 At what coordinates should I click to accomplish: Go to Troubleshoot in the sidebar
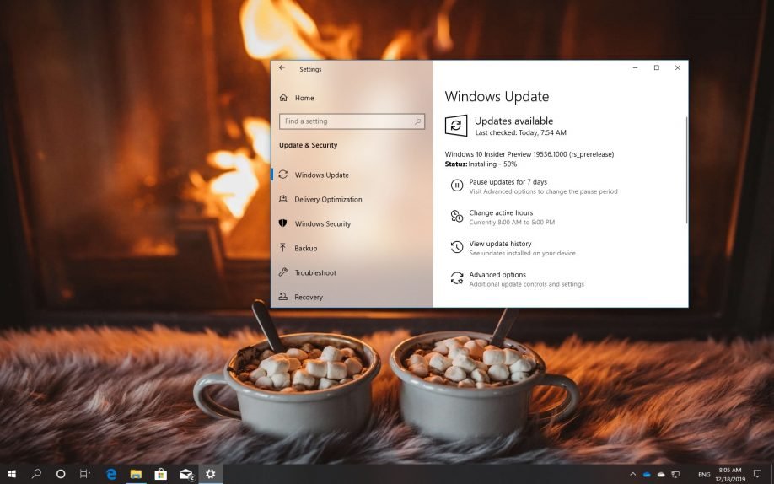(x=314, y=273)
